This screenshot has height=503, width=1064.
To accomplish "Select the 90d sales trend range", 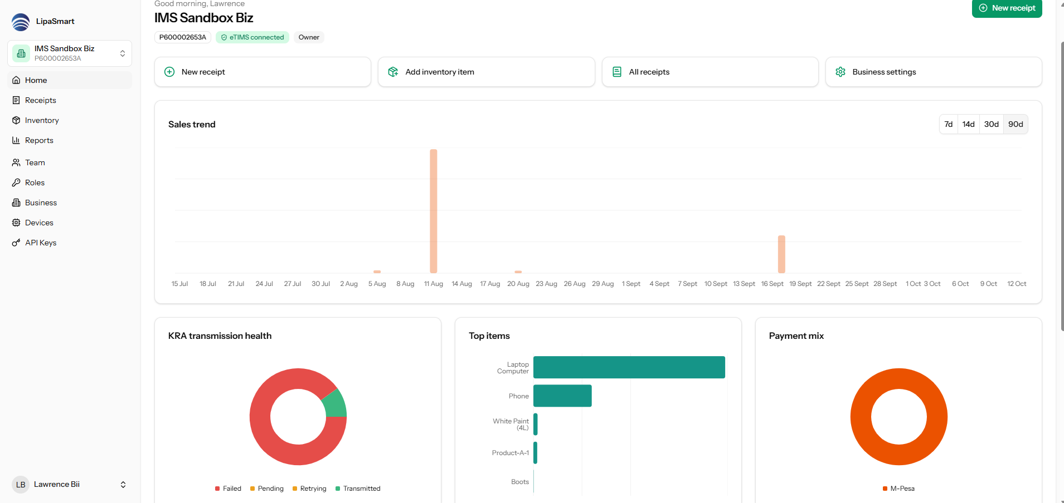I will pos(1016,124).
